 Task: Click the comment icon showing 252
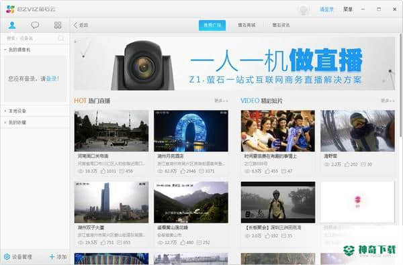tap(199, 242)
